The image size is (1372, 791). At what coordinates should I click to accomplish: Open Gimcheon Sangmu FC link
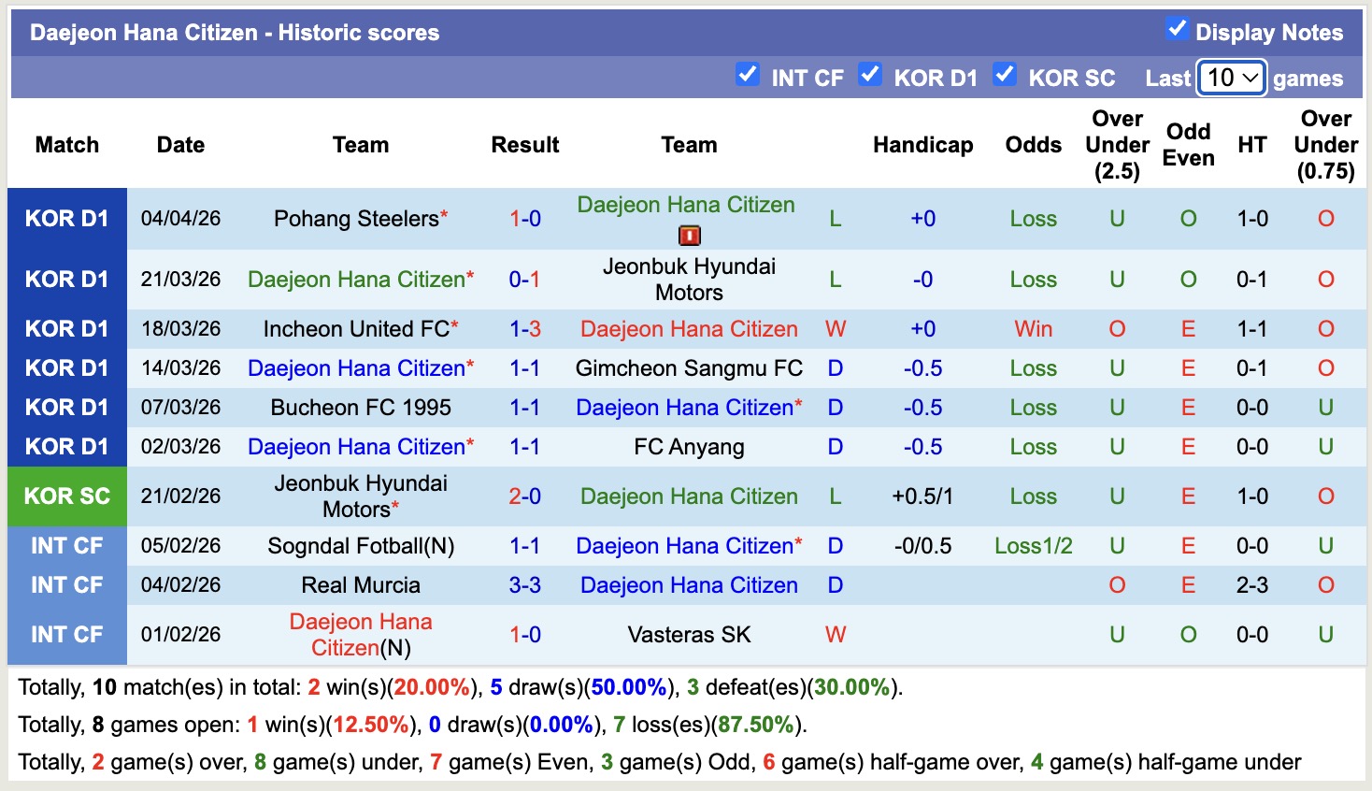[689, 367]
